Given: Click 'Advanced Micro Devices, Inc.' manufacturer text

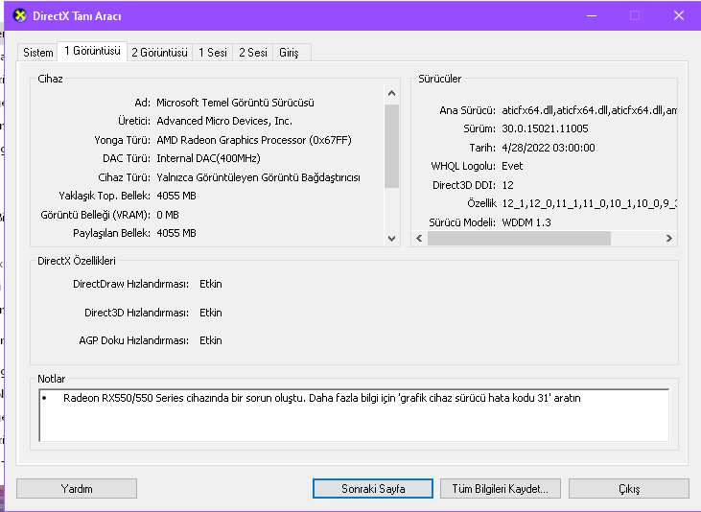Looking at the screenshot, I should click(x=224, y=121).
